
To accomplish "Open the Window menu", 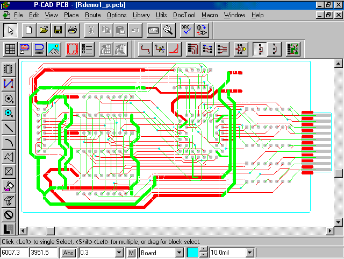I will click(x=234, y=15).
